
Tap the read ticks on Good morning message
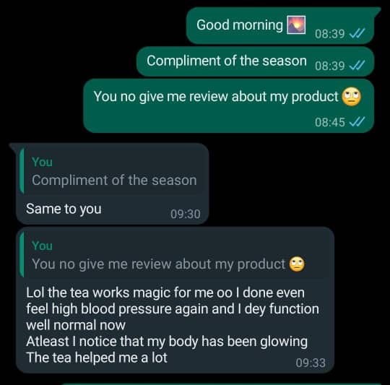pos(357,33)
